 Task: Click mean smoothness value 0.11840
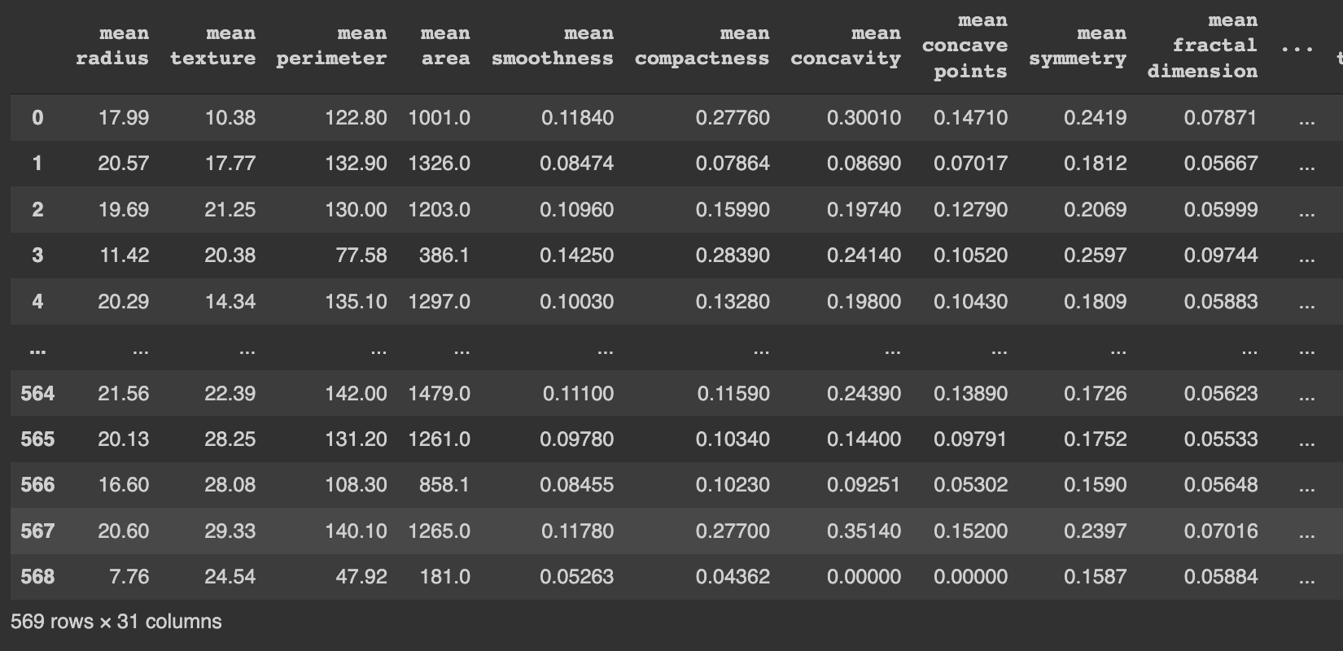577,118
